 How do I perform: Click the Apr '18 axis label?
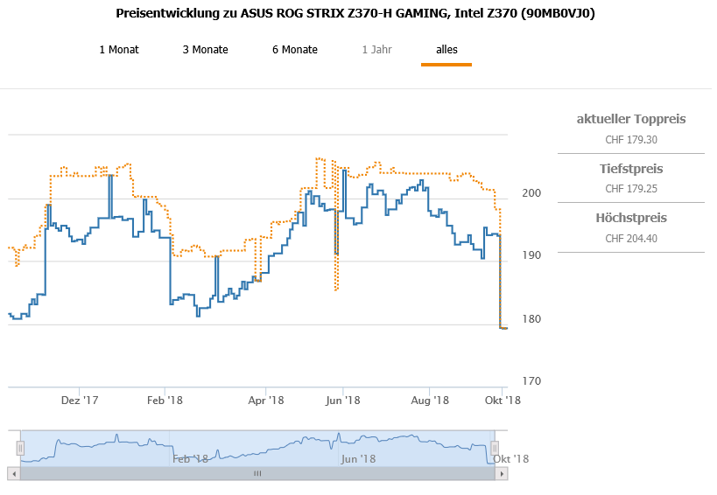pyautogui.click(x=265, y=401)
